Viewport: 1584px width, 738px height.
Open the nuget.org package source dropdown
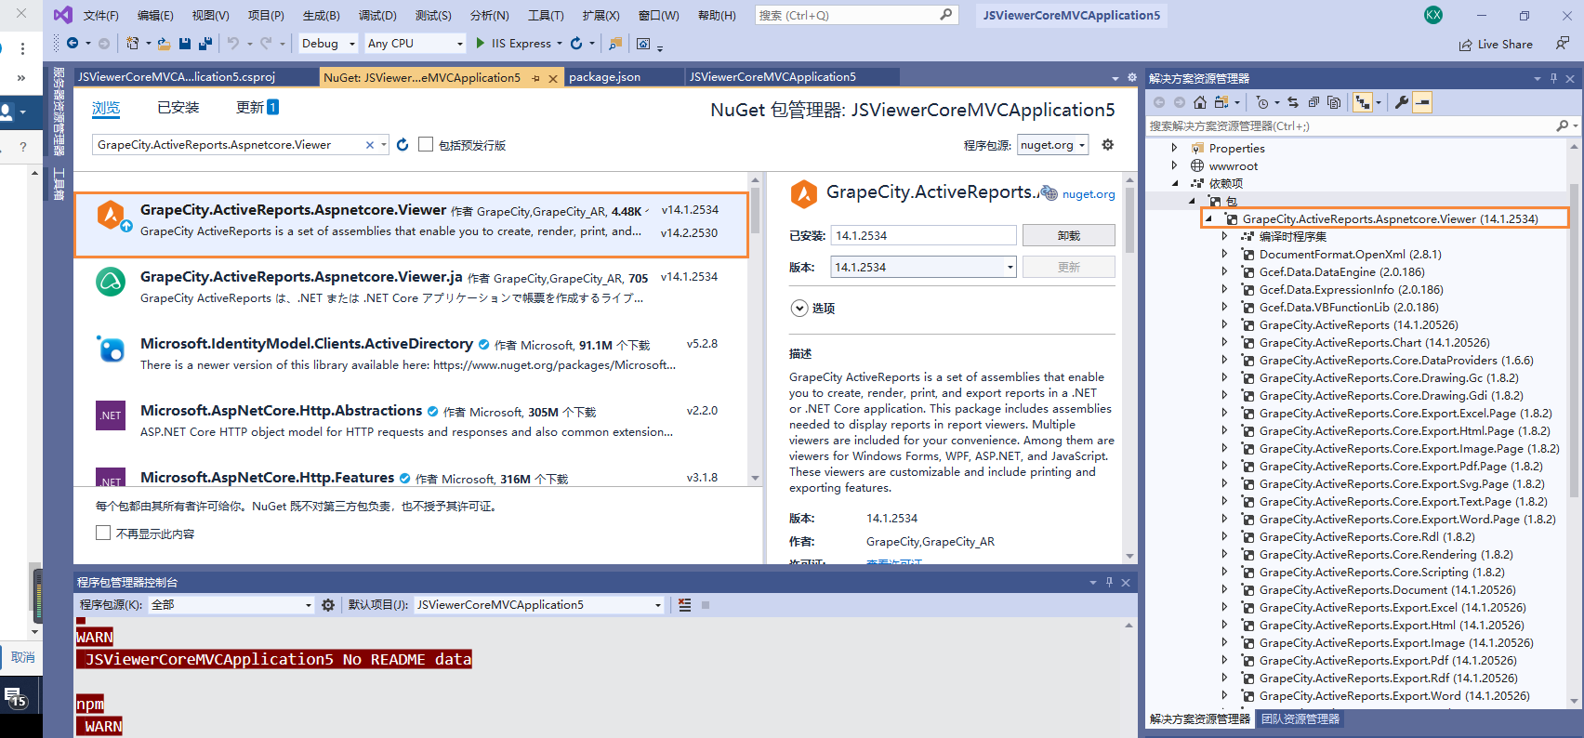tap(1053, 145)
